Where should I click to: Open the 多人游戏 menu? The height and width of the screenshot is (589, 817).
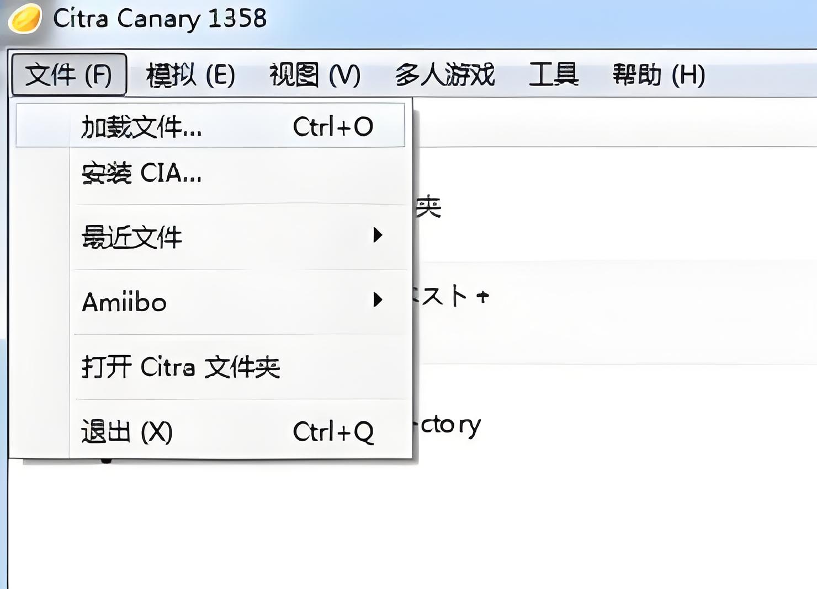(x=445, y=74)
